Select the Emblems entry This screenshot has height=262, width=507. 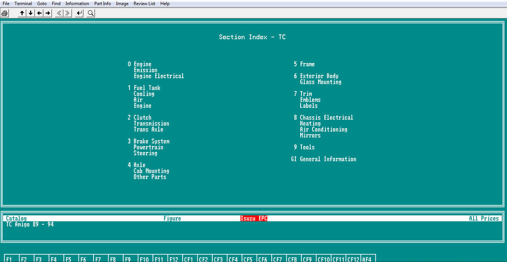(310, 100)
